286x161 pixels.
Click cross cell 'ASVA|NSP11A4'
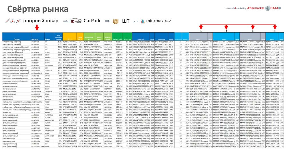[x=273, y=144]
